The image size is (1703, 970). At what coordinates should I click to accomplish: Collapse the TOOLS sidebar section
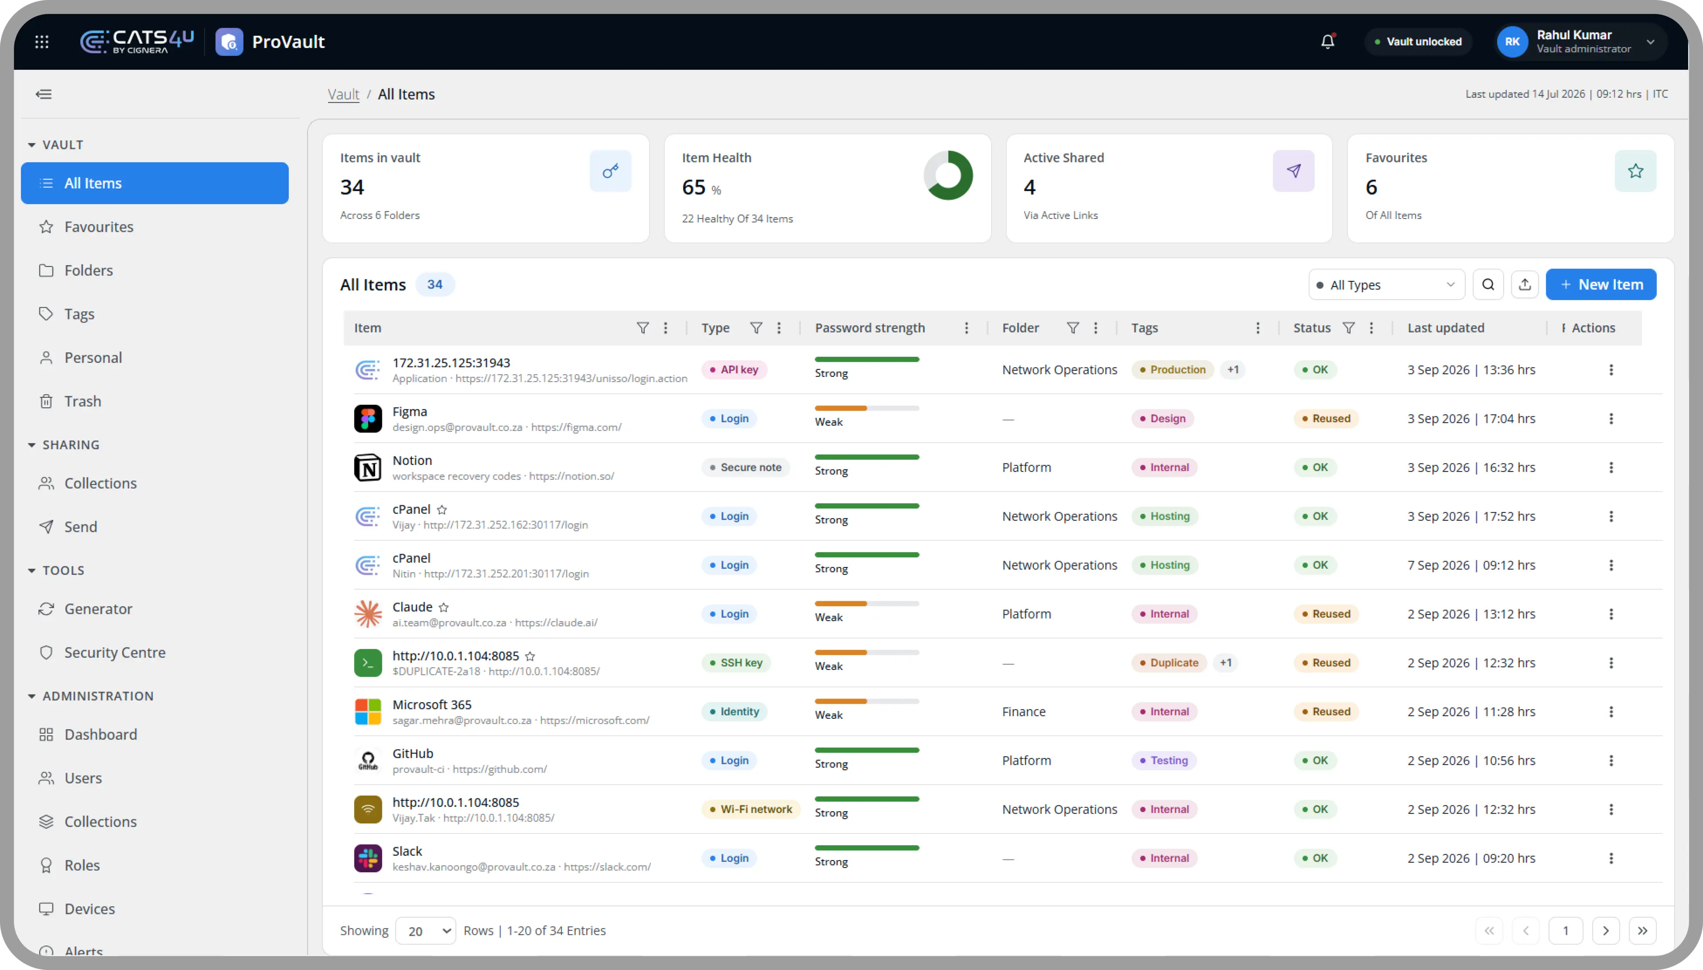(31, 570)
